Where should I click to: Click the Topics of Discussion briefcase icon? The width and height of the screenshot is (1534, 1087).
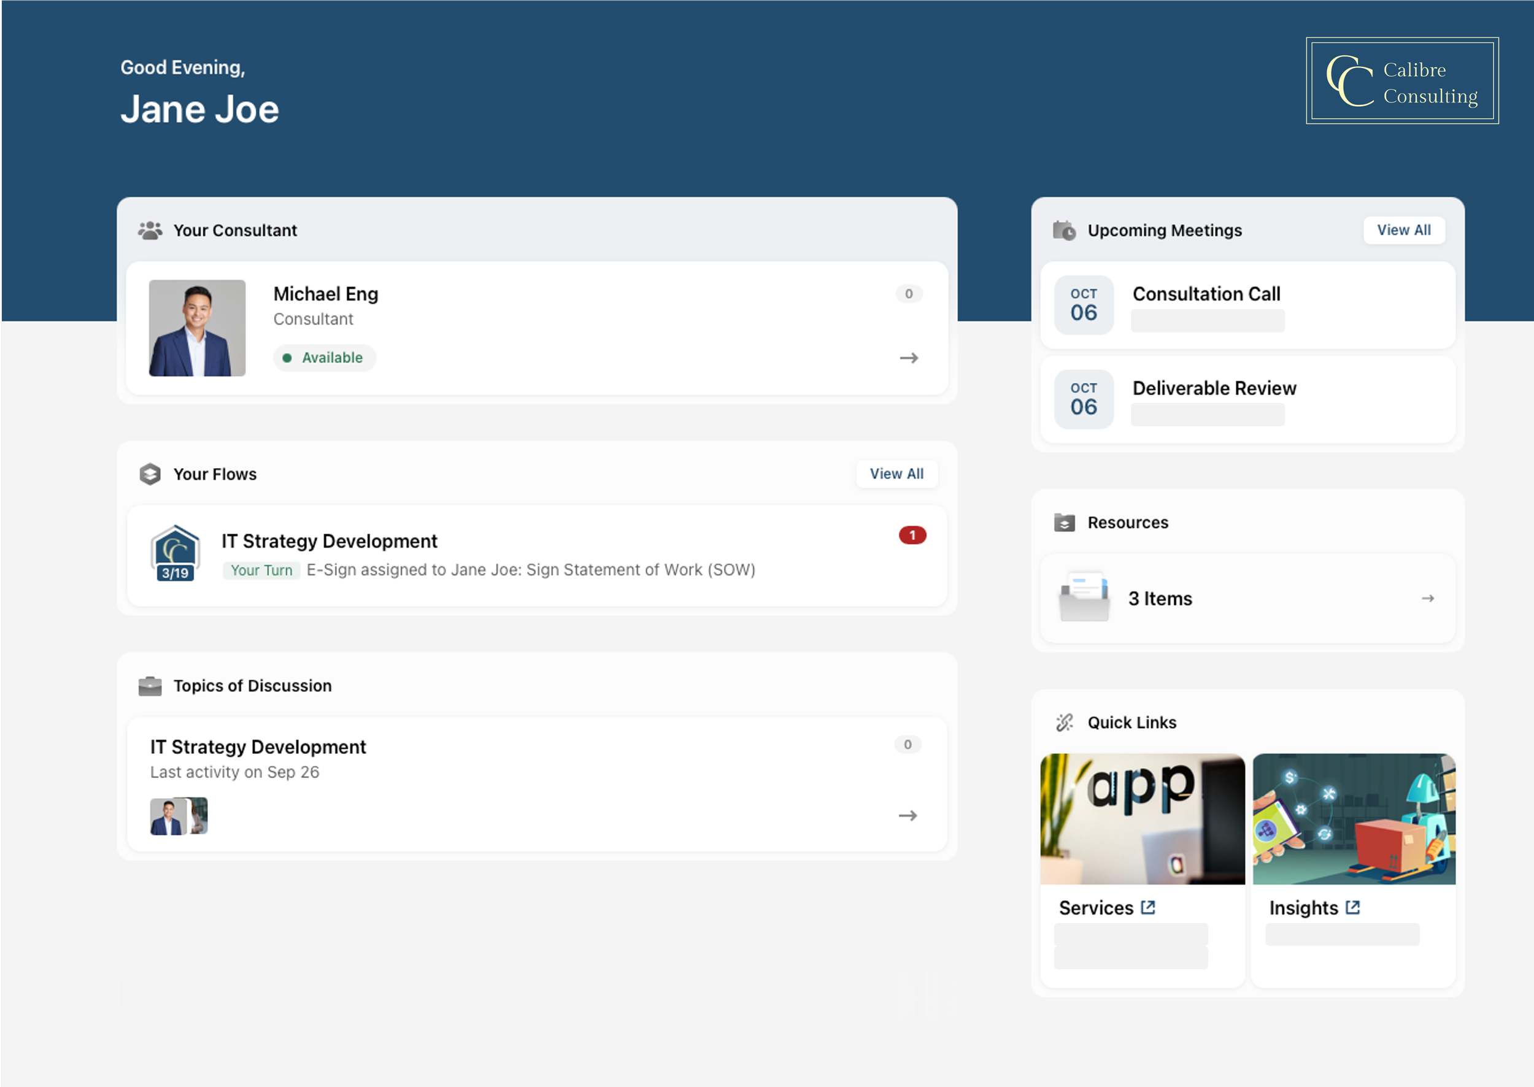tap(150, 686)
